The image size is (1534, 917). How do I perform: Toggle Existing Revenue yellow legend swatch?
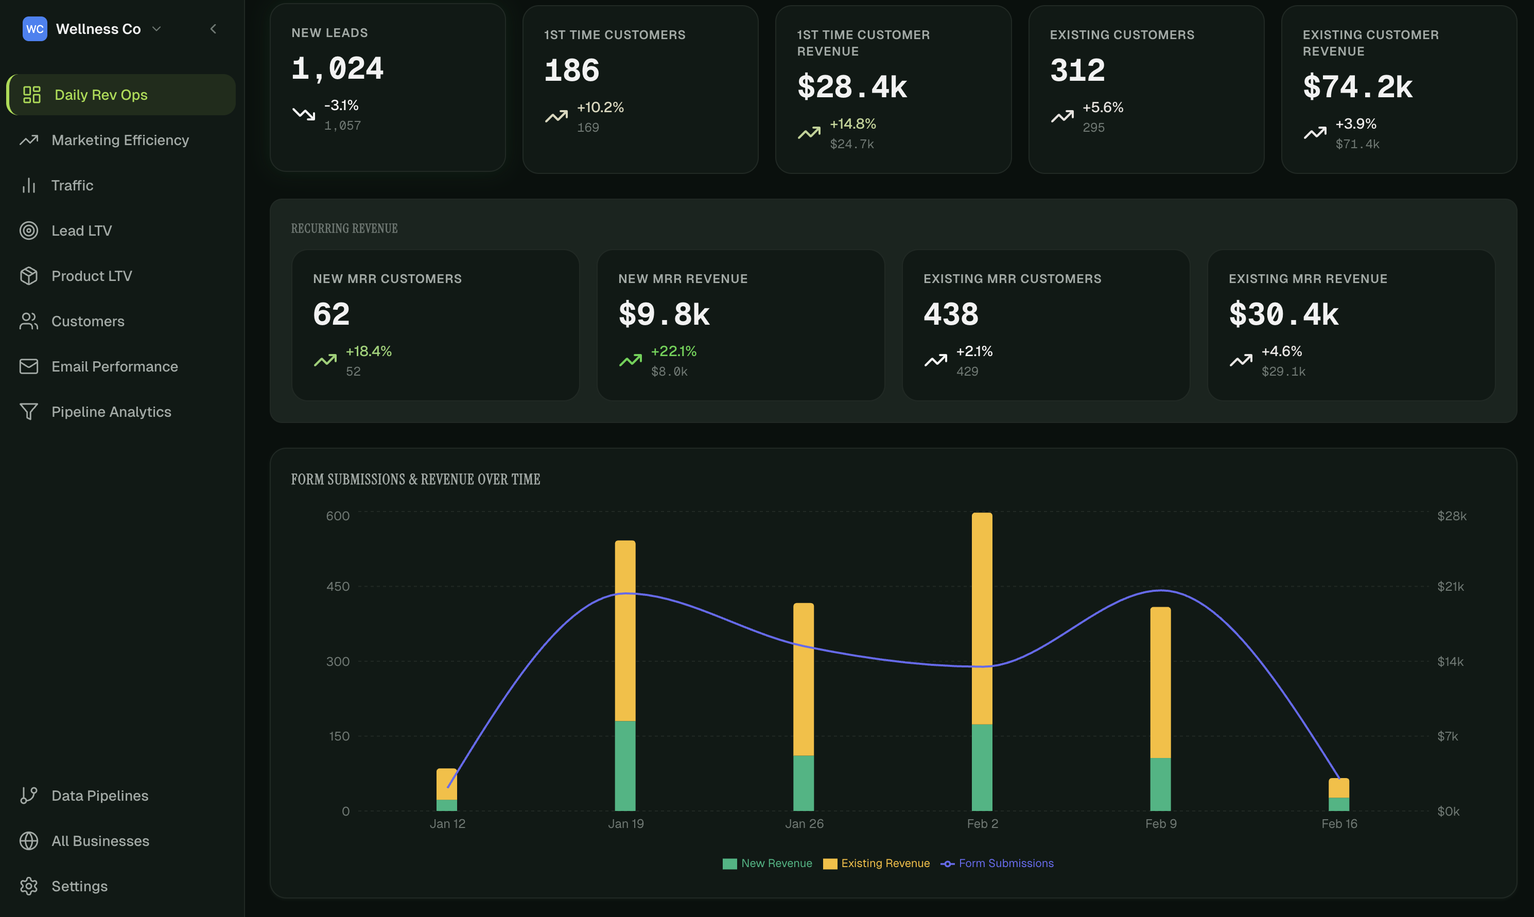(x=829, y=864)
